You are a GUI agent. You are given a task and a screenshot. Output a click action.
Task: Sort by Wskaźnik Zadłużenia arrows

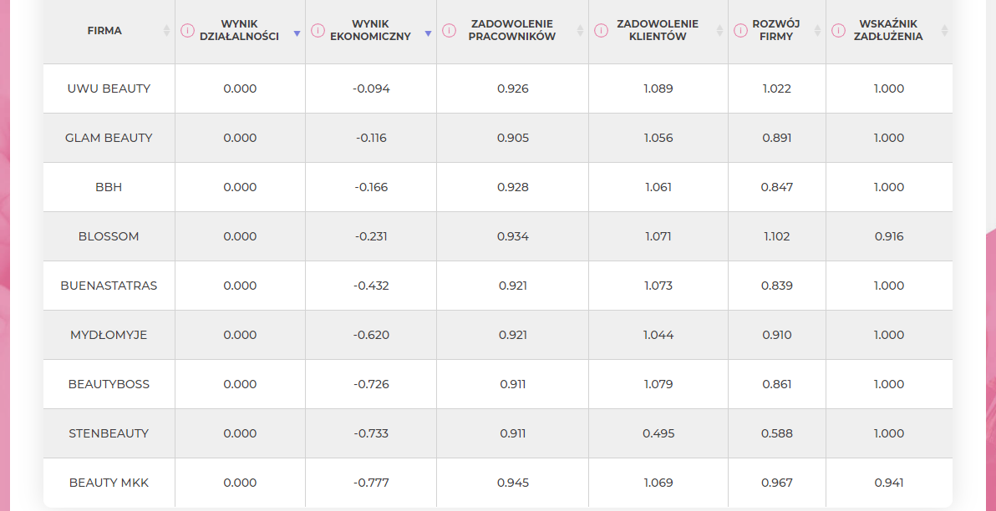[944, 30]
